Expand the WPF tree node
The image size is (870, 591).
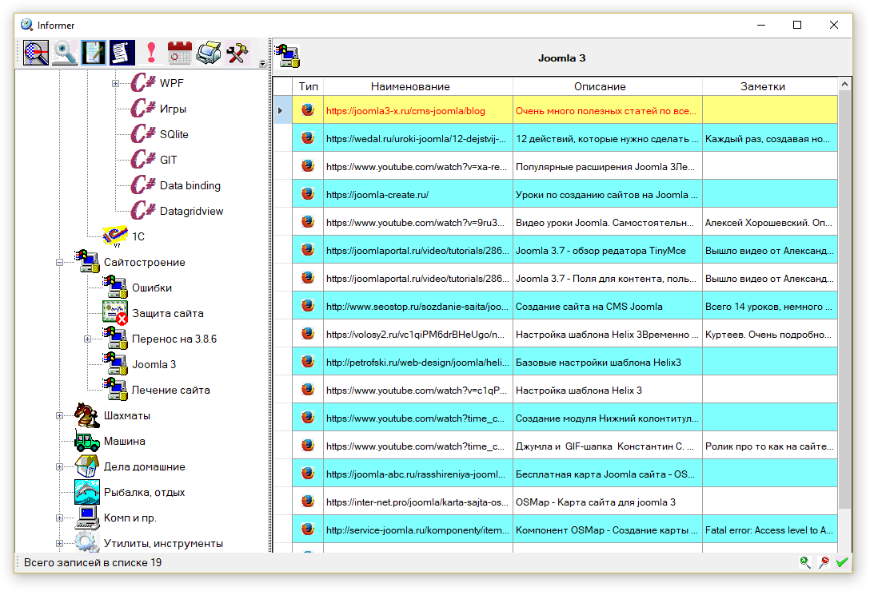click(x=115, y=83)
